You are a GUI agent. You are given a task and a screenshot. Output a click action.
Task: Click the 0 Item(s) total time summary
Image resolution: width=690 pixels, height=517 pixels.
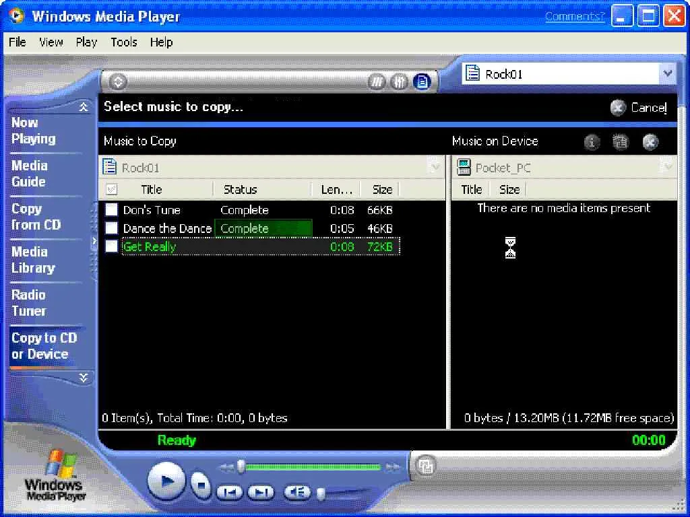(x=195, y=417)
